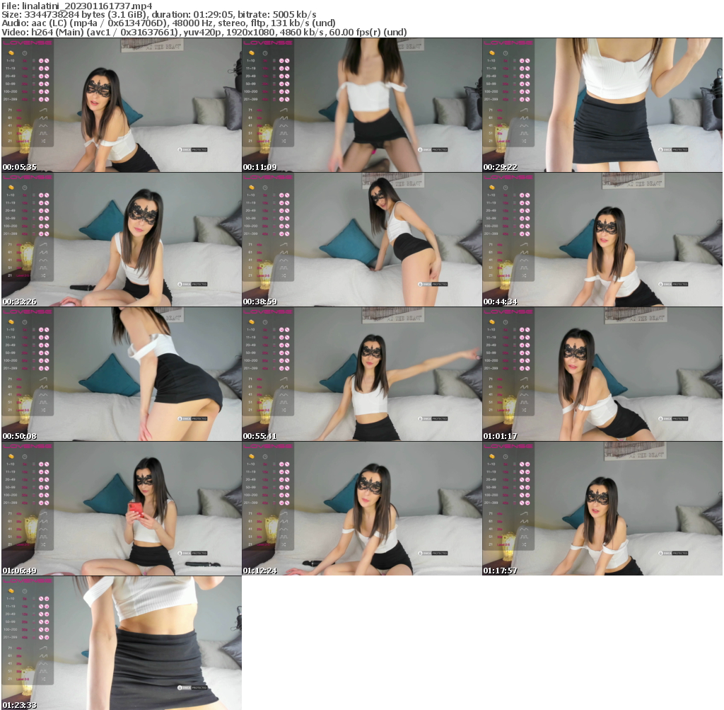This screenshot has width=724, height=710.
Task: Click the gentle wave pattern icon
Action: click(x=43, y=126)
